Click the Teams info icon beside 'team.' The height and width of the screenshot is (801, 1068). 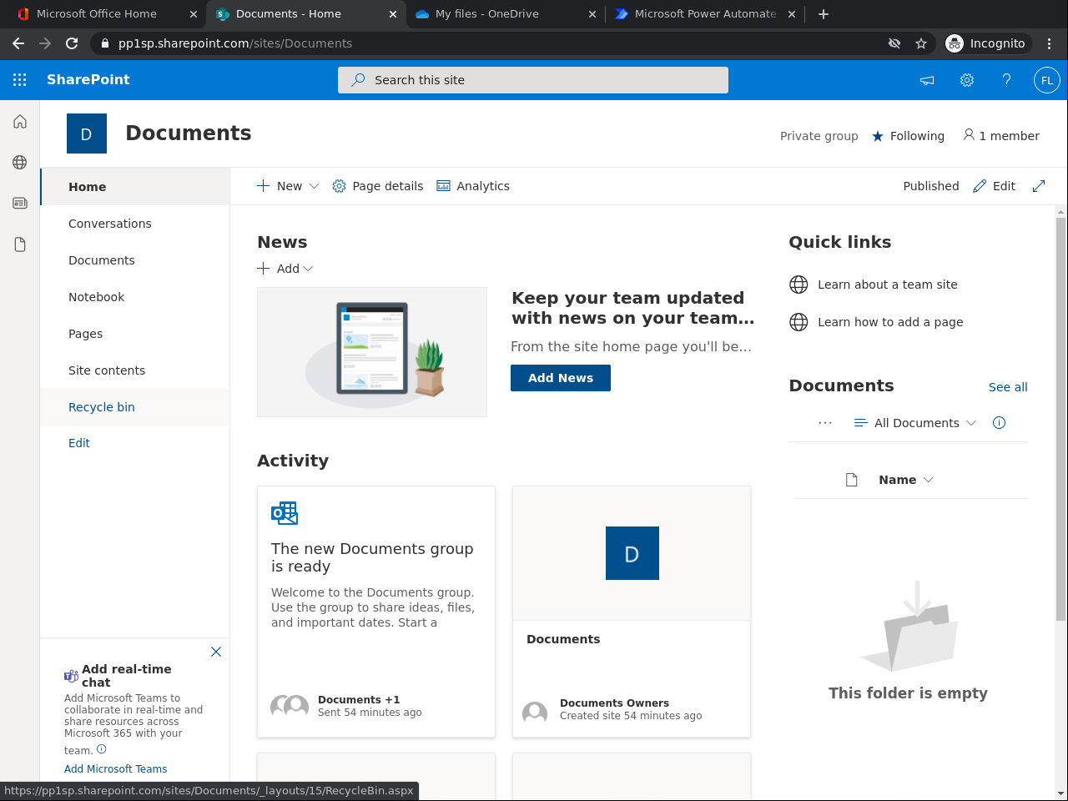102,749
